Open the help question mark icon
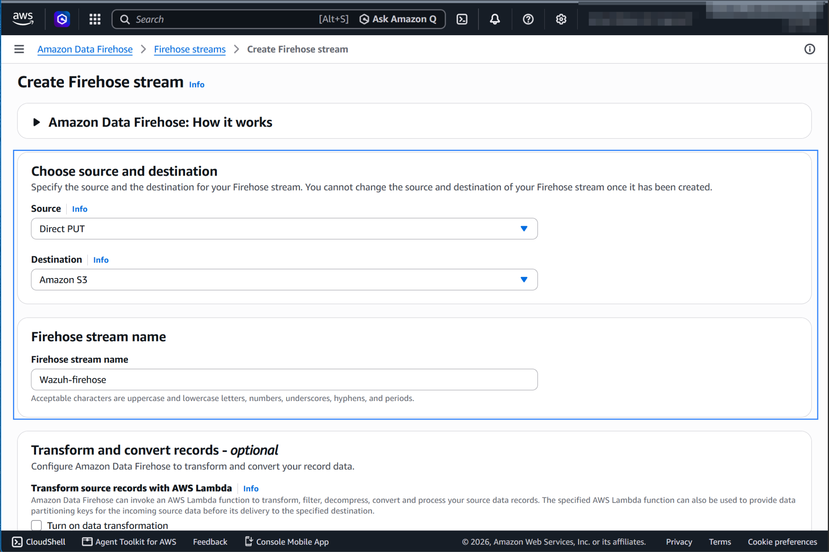 528,19
